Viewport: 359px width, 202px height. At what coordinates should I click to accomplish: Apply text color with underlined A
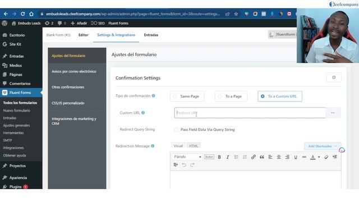[x=312, y=157]
